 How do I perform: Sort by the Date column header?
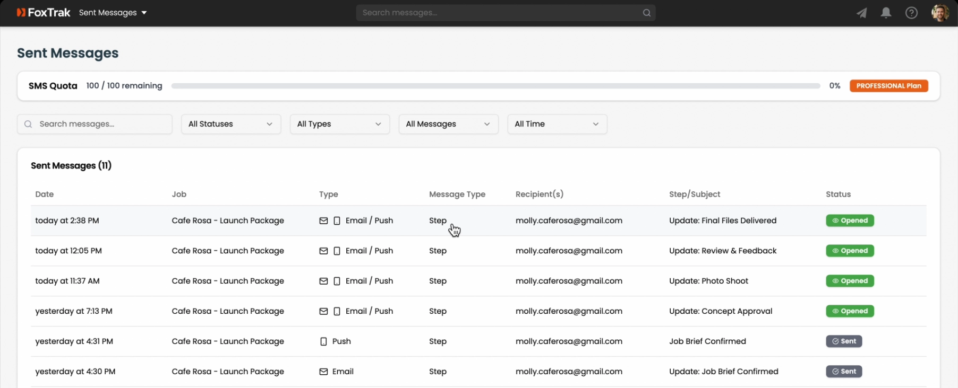(45, 194)
